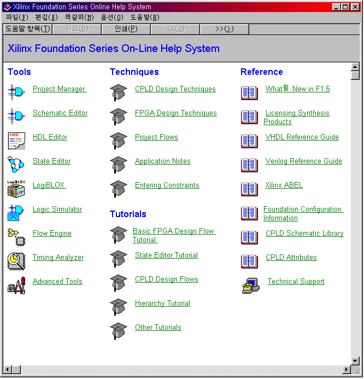Image resolution: width=364 pixels, height=379 pixels.
Task: Click book icon beside Licensing Synthesis Products
Action: pos(250,117)
